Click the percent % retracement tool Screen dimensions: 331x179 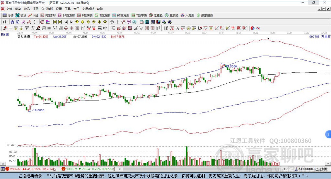tap(177, 28)
